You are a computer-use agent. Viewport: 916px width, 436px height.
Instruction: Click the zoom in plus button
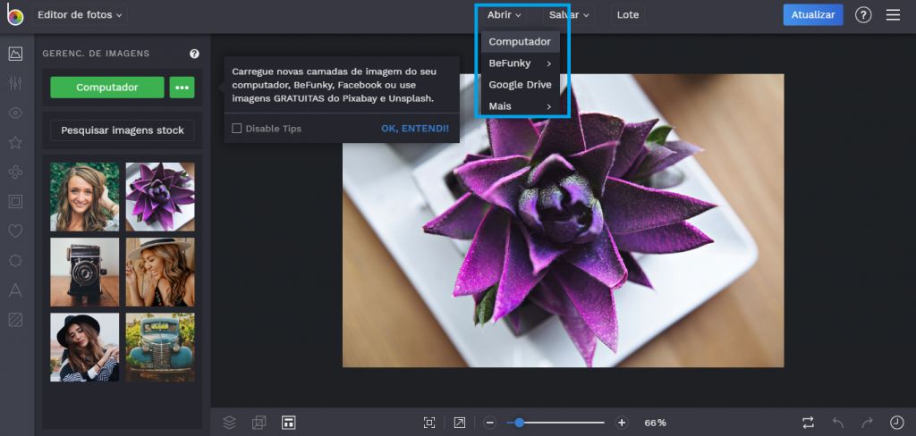623,423
